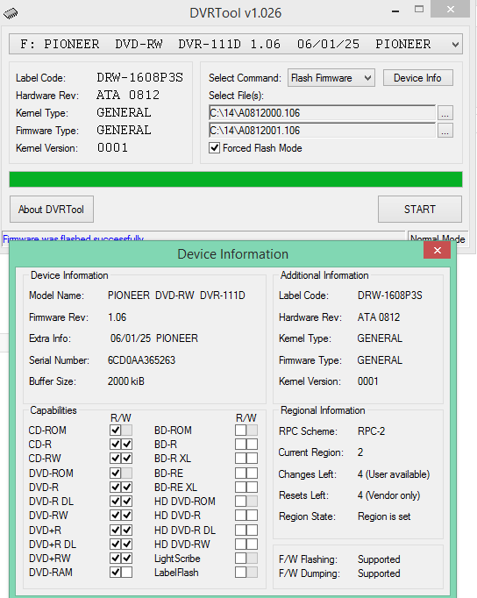Click the F/W Dumping Supported value
The height and width of the screenshot is (598, 477).
click(x=379, y=573)
